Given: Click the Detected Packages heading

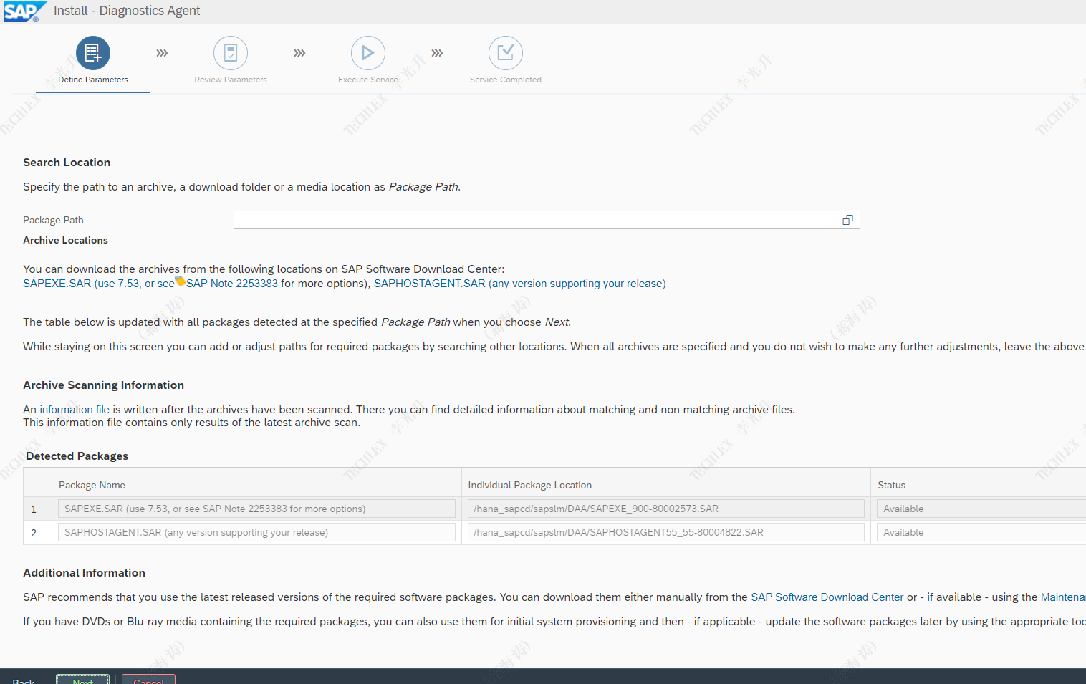Looking at the screenshot, I should tap(77, 456).
